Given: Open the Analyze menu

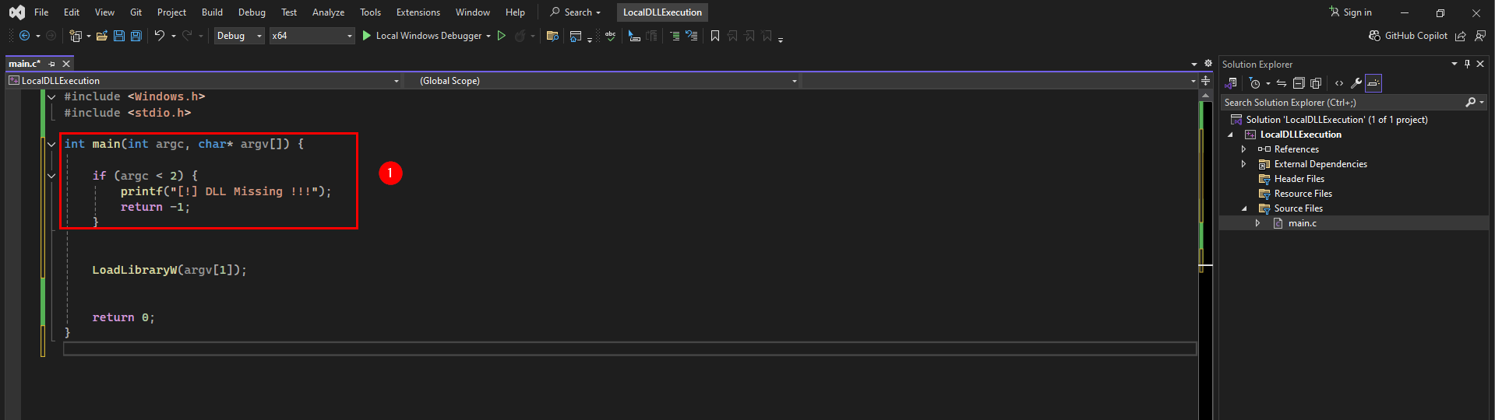Looking at the screenshot, I should click(328, 12).
